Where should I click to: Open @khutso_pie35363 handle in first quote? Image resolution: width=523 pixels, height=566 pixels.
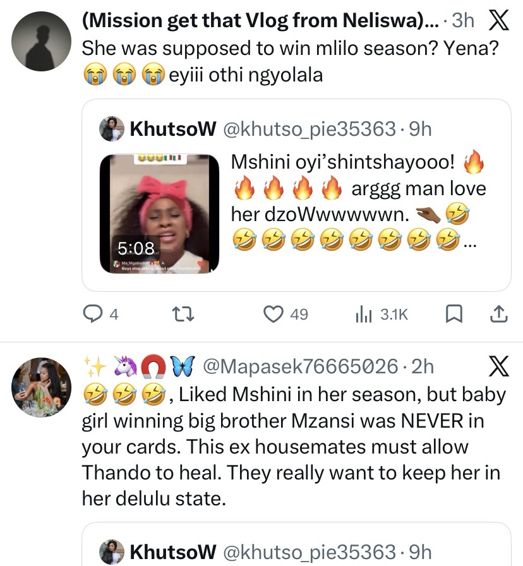pos(310,129)
